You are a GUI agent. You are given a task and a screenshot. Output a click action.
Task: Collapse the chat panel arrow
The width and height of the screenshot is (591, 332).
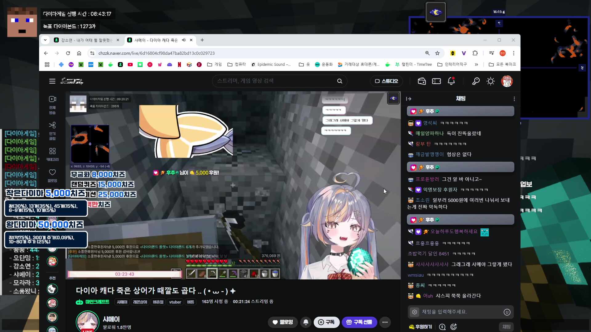click(409, 99)
